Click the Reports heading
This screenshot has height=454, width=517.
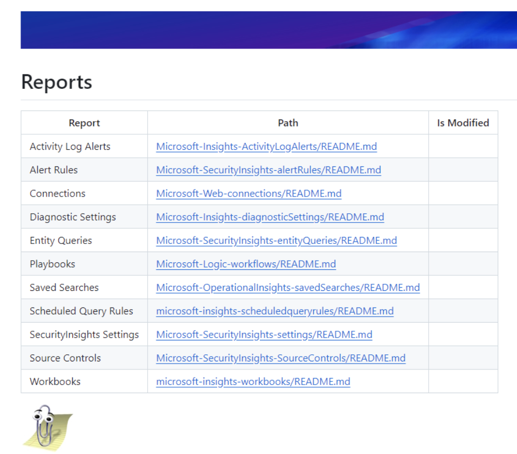tap(57, 82)
